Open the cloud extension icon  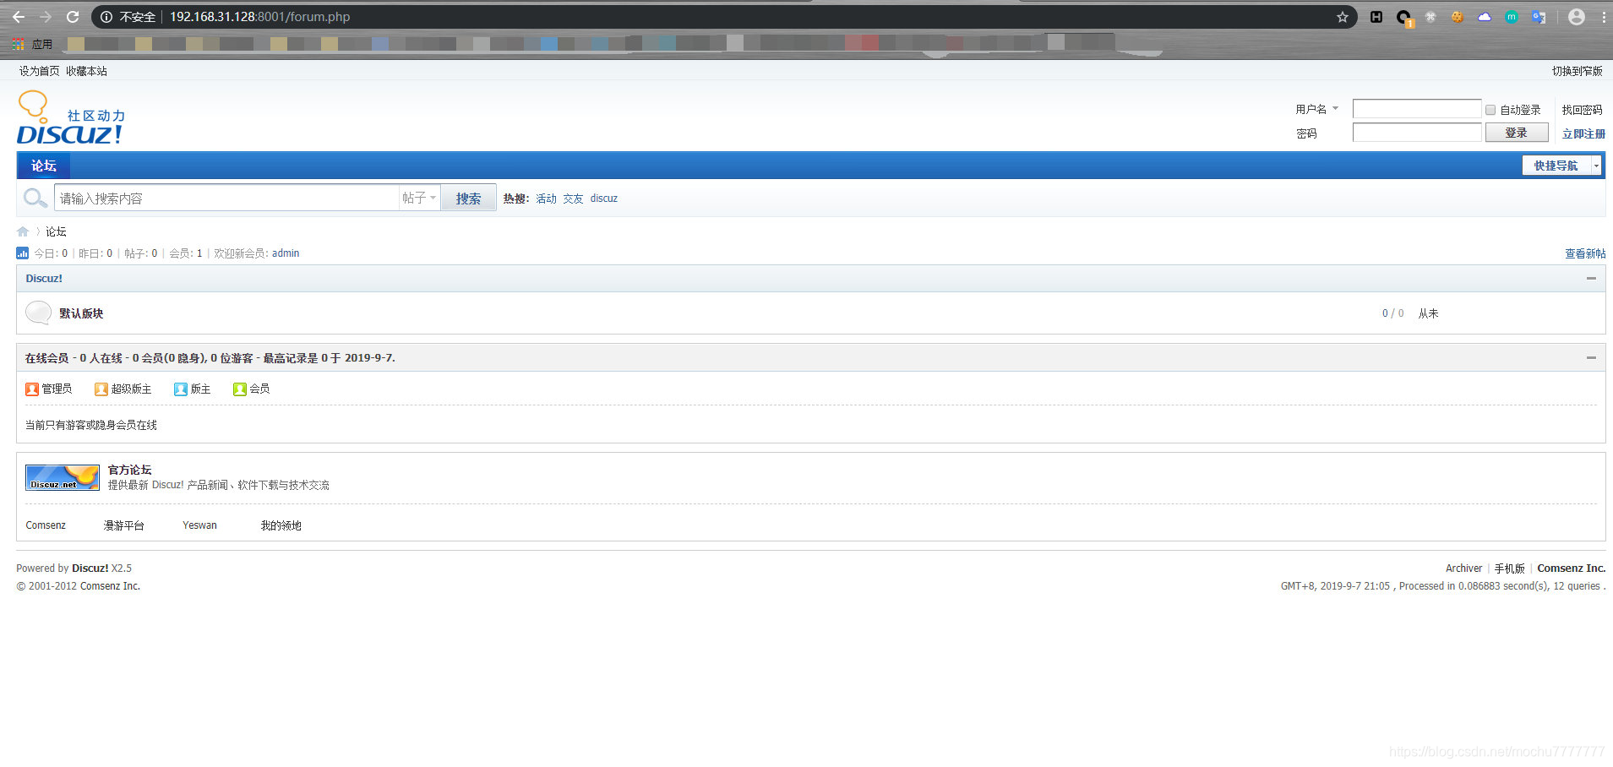tap(1485, 17)
